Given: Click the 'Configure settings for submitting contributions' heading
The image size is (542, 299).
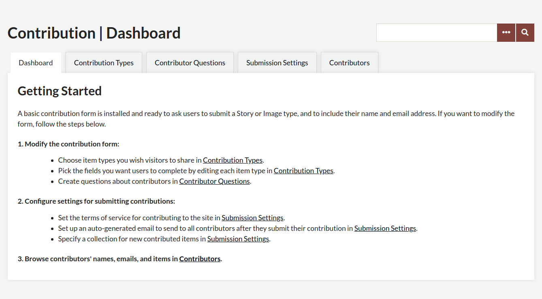Looking at the screenshot, I should pyautogui.click(x=96, y=201).
